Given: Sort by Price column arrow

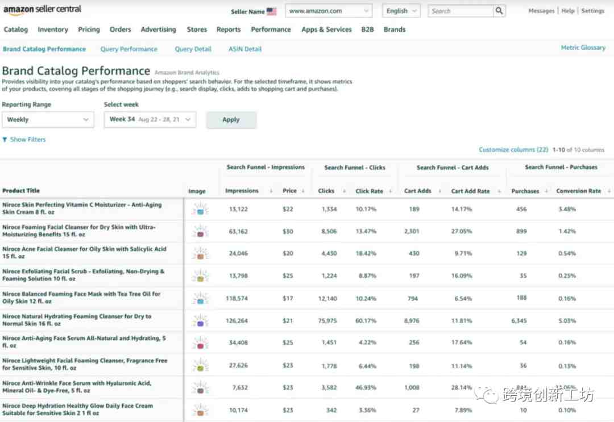Looking at the screenshot, I should tap(303, 191).
